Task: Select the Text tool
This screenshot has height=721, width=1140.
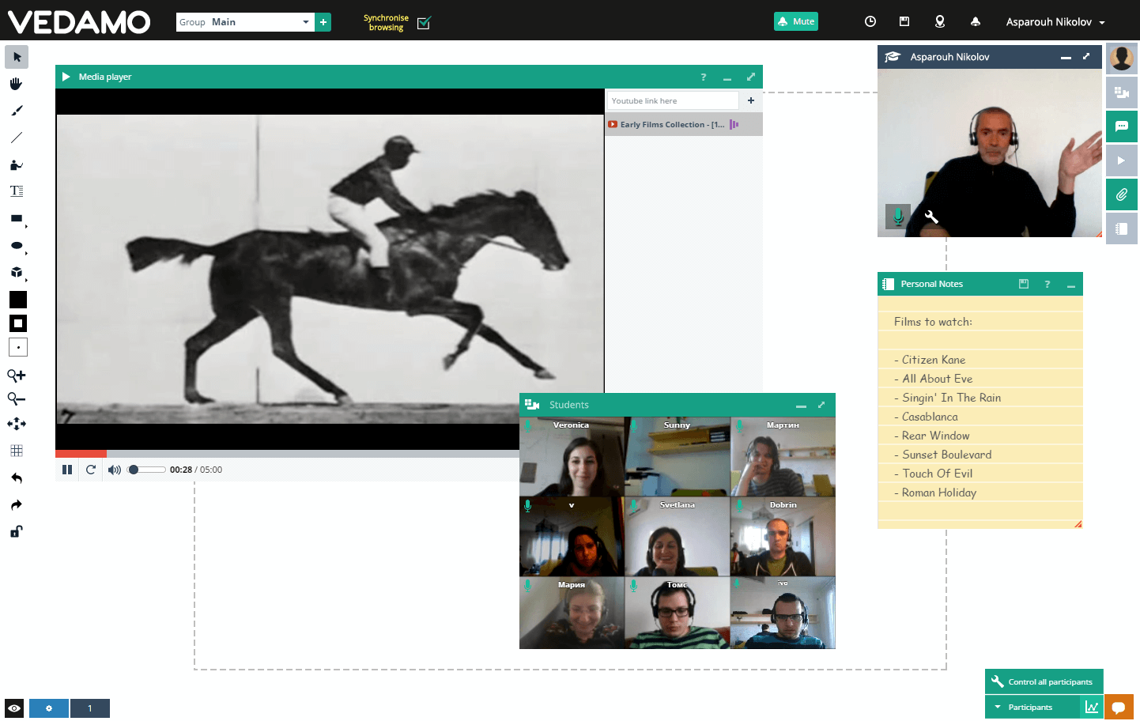Action: pyautogui.click(x=16, y=191)
